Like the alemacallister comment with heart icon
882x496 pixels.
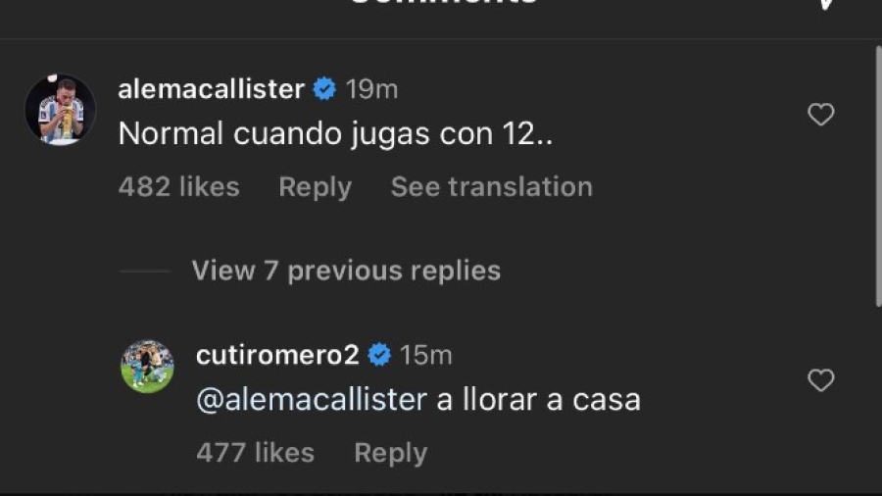click(820, 116)
